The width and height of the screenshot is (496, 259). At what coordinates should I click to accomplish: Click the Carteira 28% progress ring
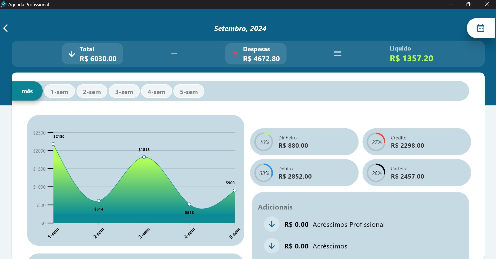point(376,173)
